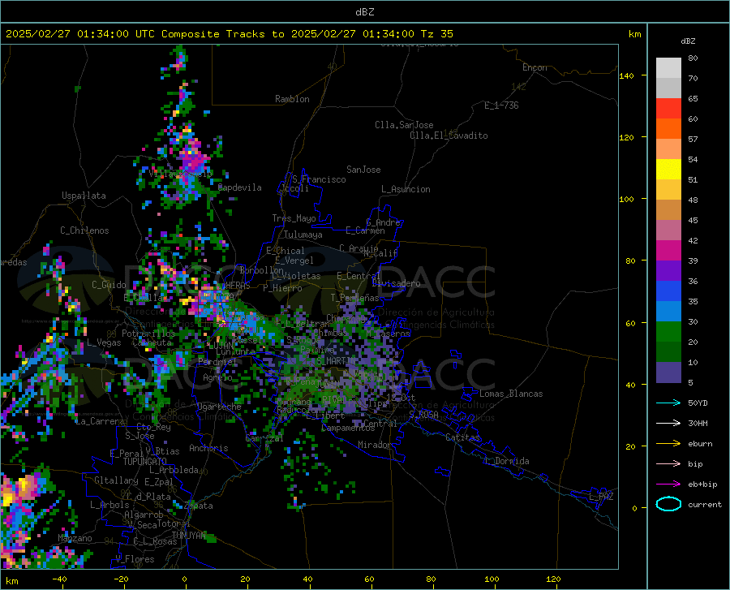This screenshot has width=730, height=590.
Task: Click the 'Tz 35' header text
Action: (x=436, y=34)
